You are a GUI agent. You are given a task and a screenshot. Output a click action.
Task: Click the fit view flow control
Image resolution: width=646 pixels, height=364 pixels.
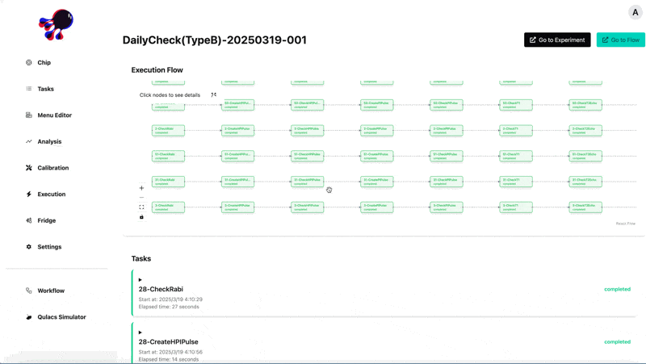(x=141, y=207)
